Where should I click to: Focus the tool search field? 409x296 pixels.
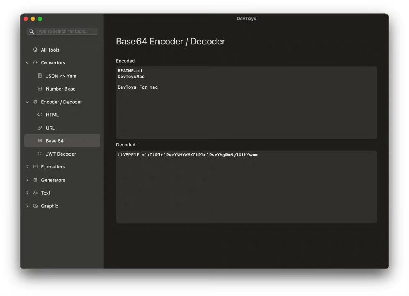pos(62,31)
